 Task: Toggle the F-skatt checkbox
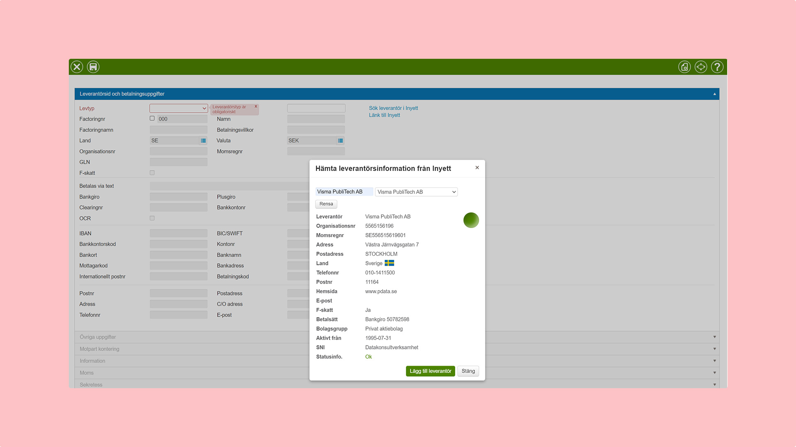152,173
